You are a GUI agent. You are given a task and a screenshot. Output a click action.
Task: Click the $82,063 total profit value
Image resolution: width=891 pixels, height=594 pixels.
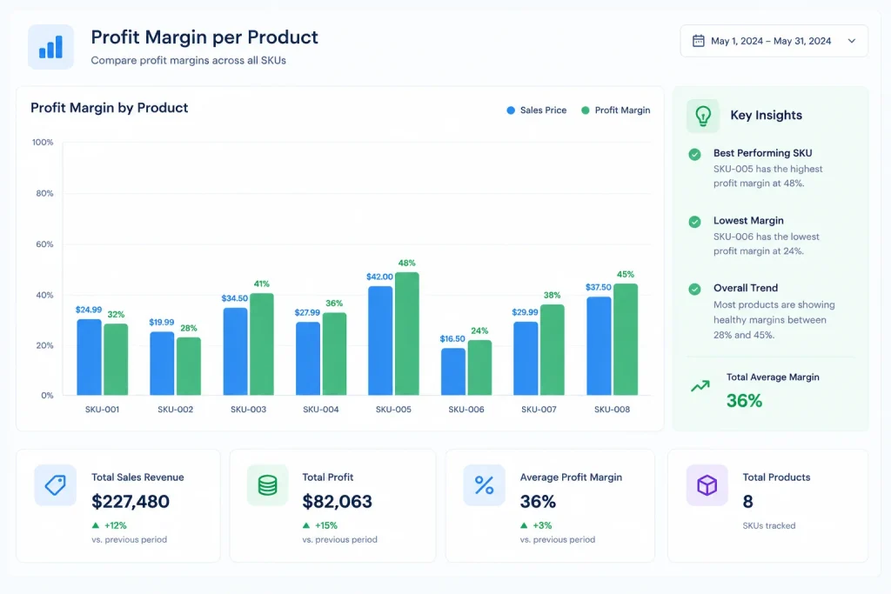(337, 502)
